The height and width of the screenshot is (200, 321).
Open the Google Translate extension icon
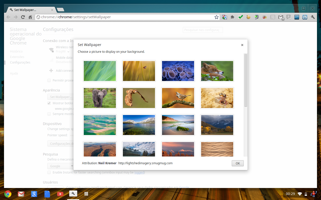224,17
